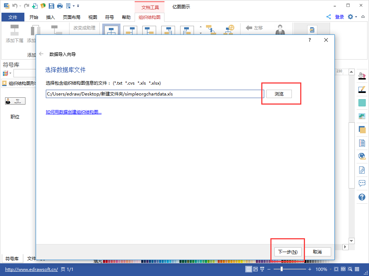Screen dimensions: 369x276
Task: Collapse the ribbon with the caret icon
Action: (363, 17)
